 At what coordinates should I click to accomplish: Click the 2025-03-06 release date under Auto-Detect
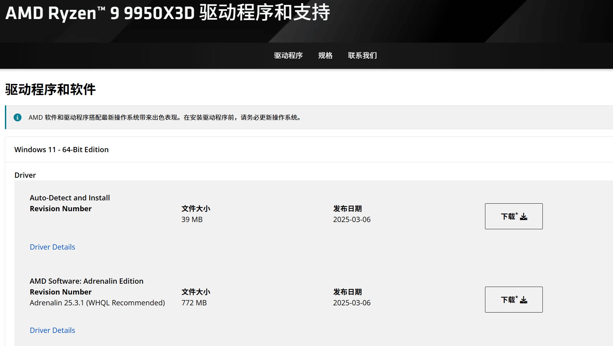pyautogui.click(x=351, y=219)
